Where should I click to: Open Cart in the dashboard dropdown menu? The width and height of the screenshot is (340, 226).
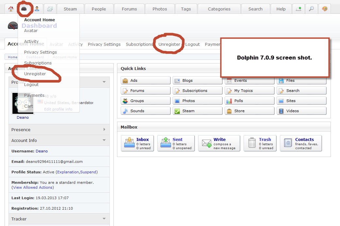28,106
